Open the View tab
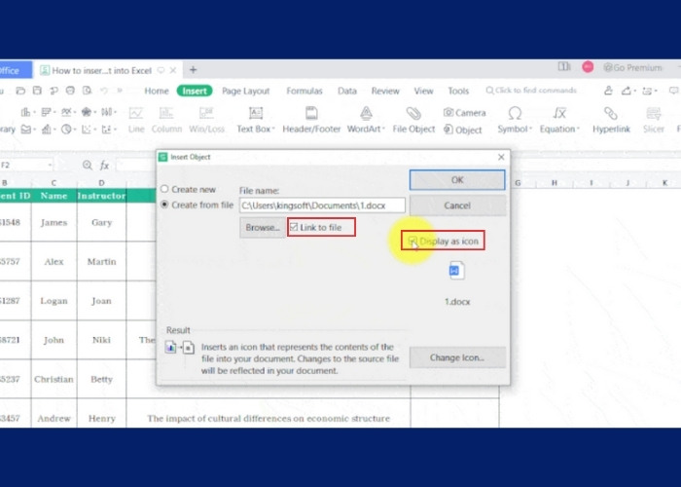This screenshot has height=487, width=681. (x=423, y=91)
